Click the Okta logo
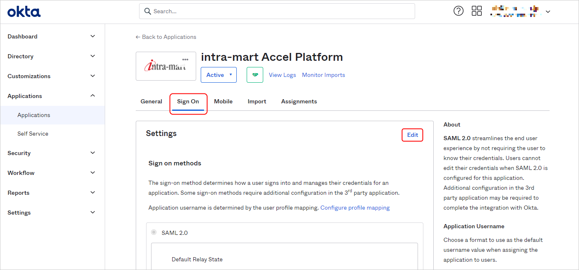 24,12
